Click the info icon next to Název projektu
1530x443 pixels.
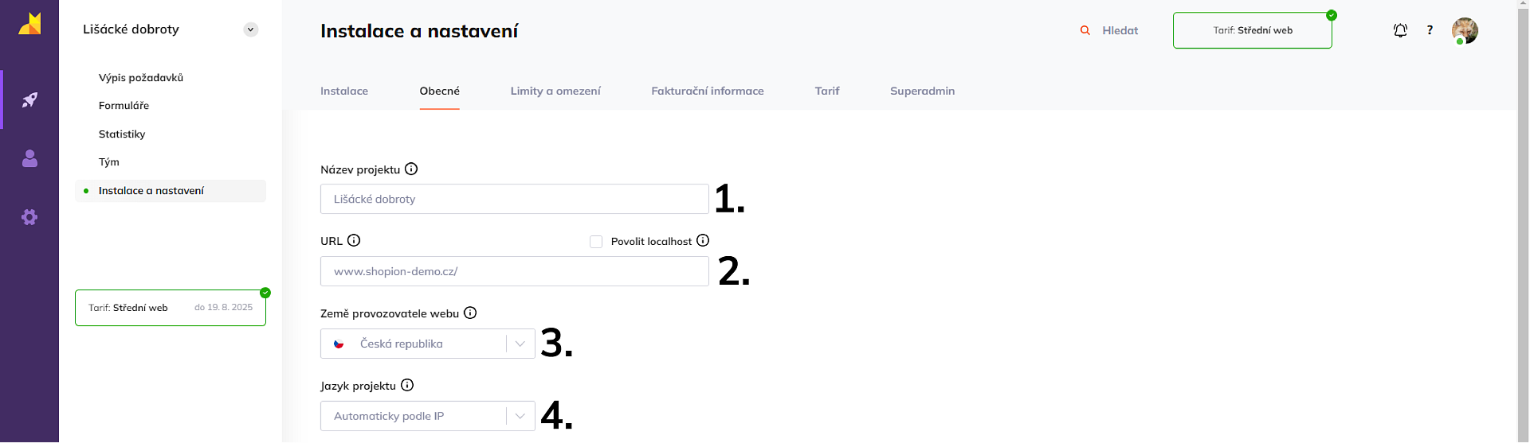click(x=411, y=169)
